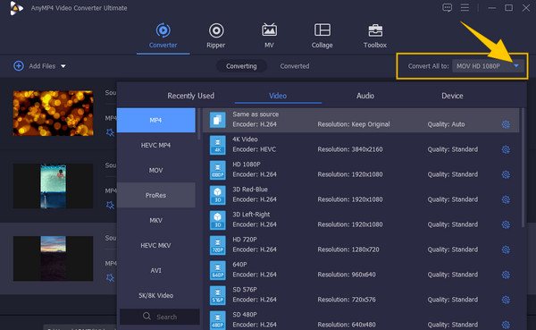Expand Convert All to dropdown arrow
536x330 pixels.
(516, 65)
